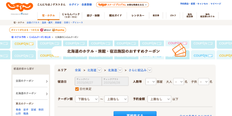Expand the second 北海道 area dropdown arrow
Screen dimensions: 232x116
point(120,70)
